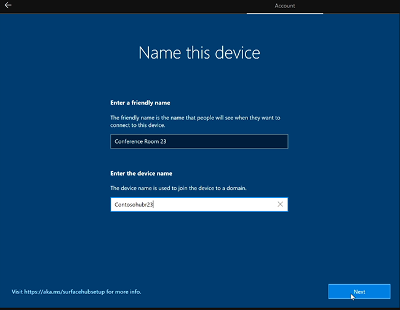
Task: Clear the device name with the X icon
Action: [x=280, y=204]
